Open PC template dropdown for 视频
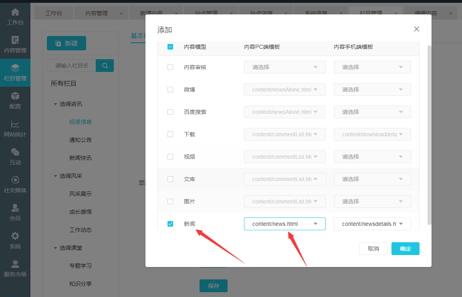This screenshot has width=462, height=297. (284, 156)
